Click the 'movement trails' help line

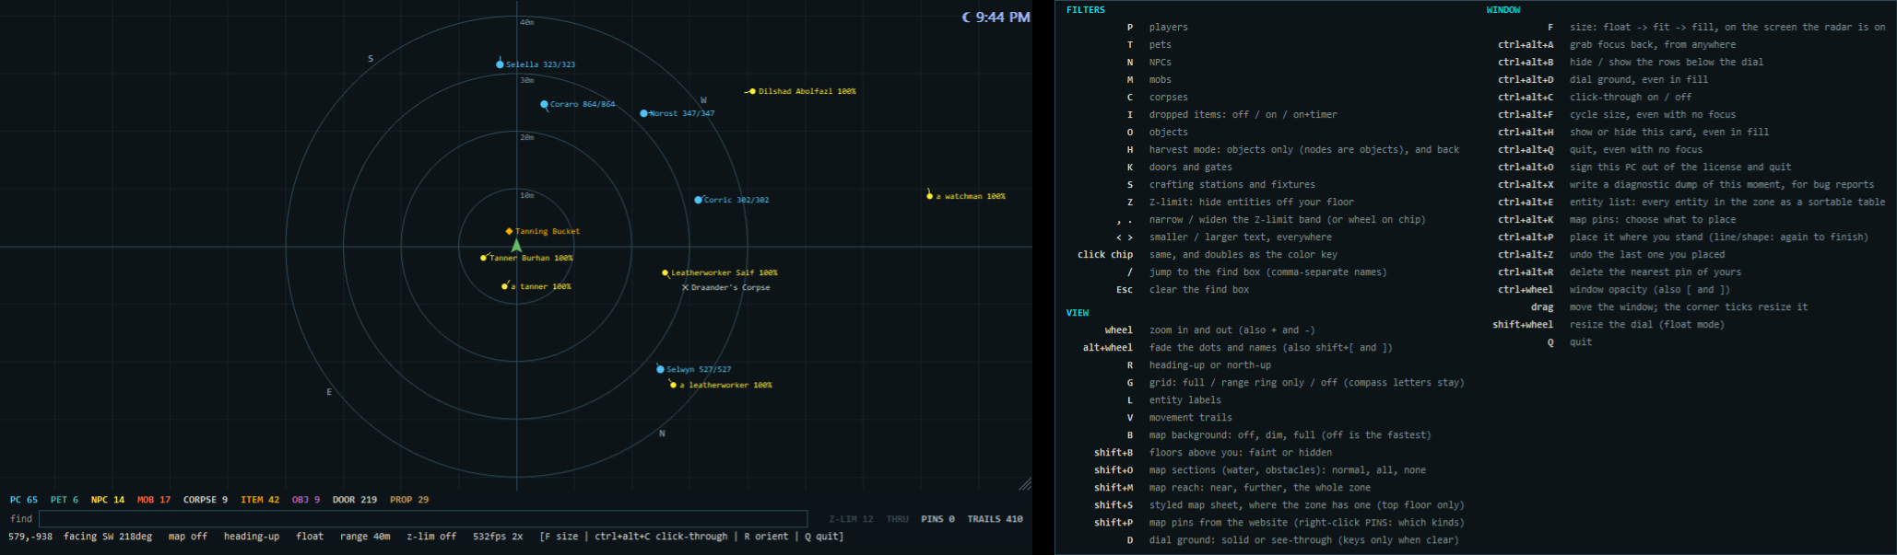click(x=1190, y=418)
